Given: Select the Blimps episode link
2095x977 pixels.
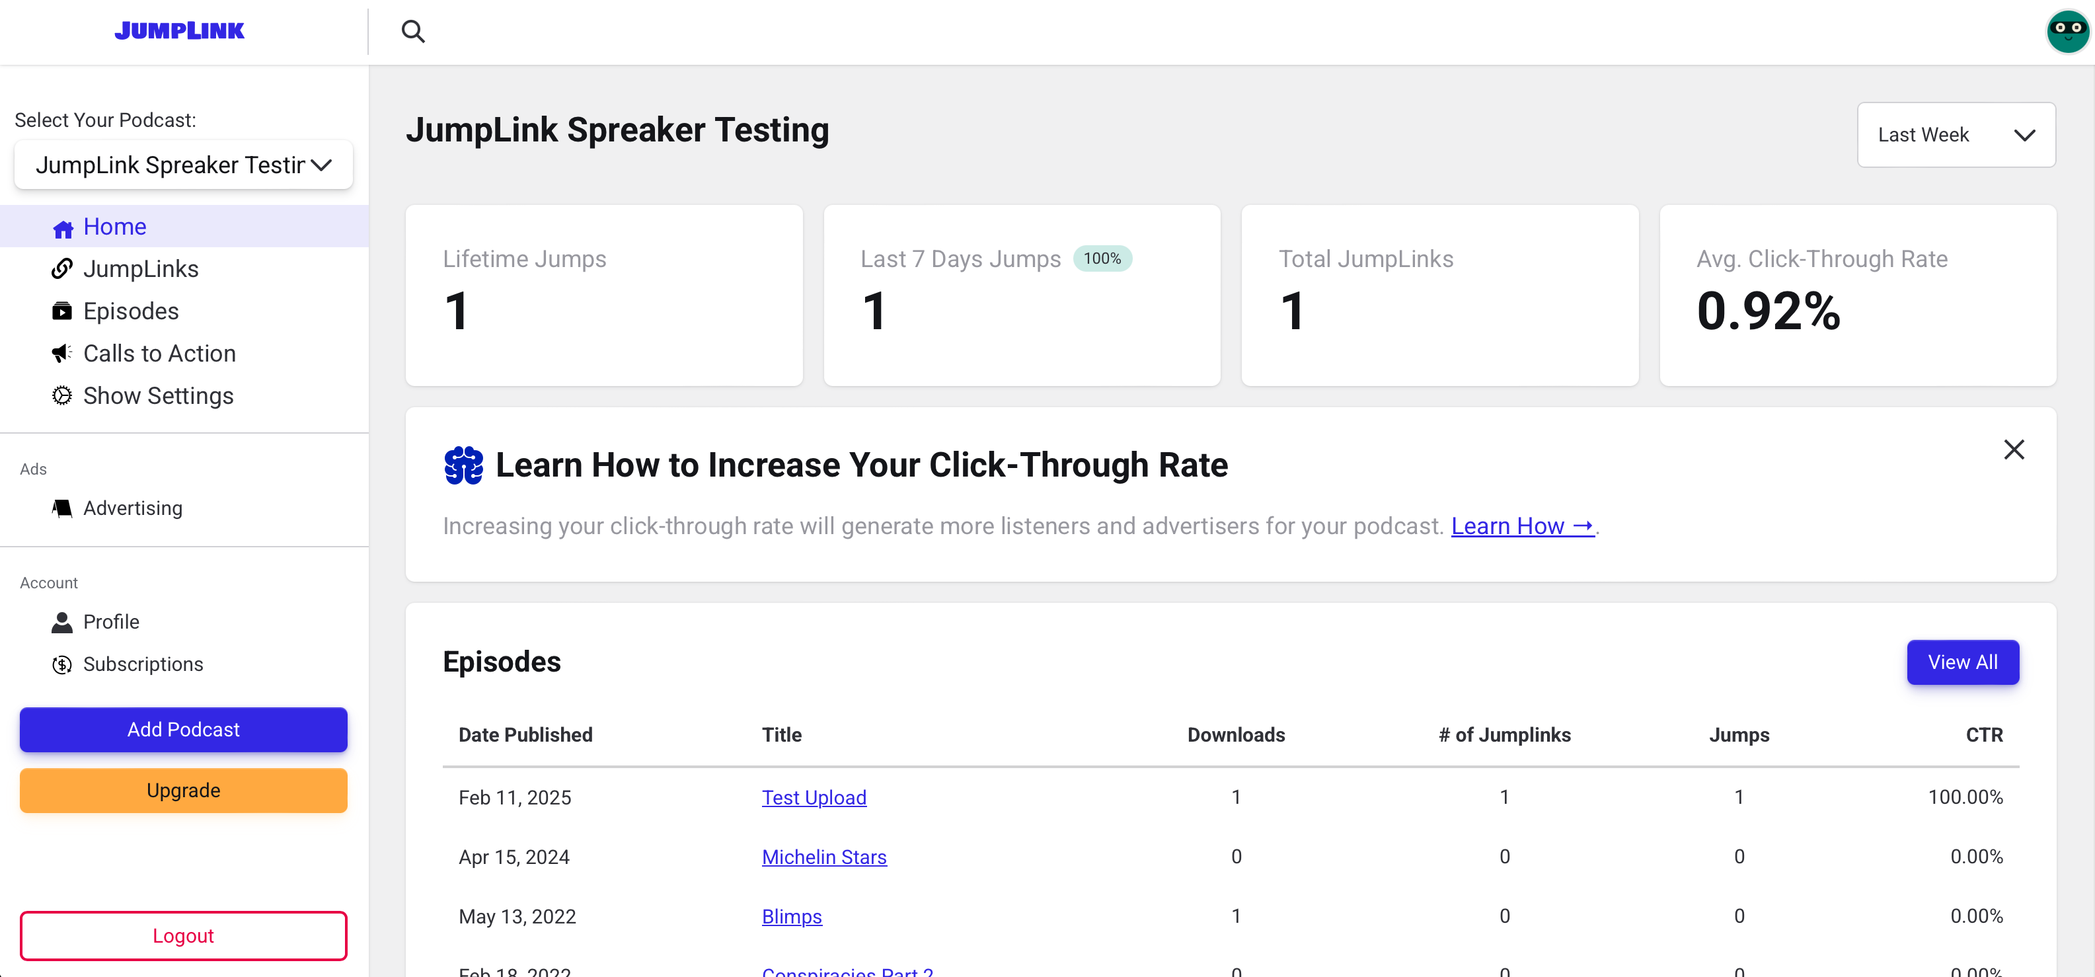Looking at the screenshot, I should pos(791,917).
